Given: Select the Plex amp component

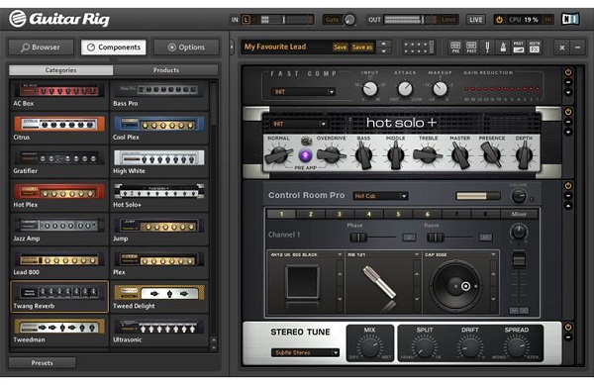Looking at the screenshot, I should [159, 263].
